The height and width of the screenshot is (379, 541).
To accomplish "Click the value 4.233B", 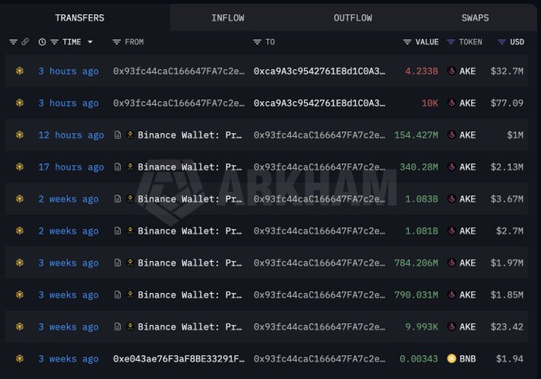I will tap(422, 71).
